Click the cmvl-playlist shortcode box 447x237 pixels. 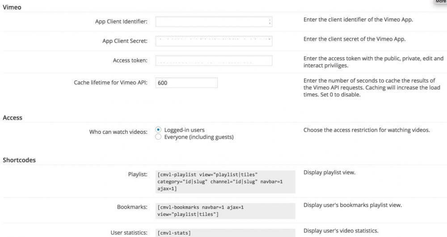click(x=226, y=182)
